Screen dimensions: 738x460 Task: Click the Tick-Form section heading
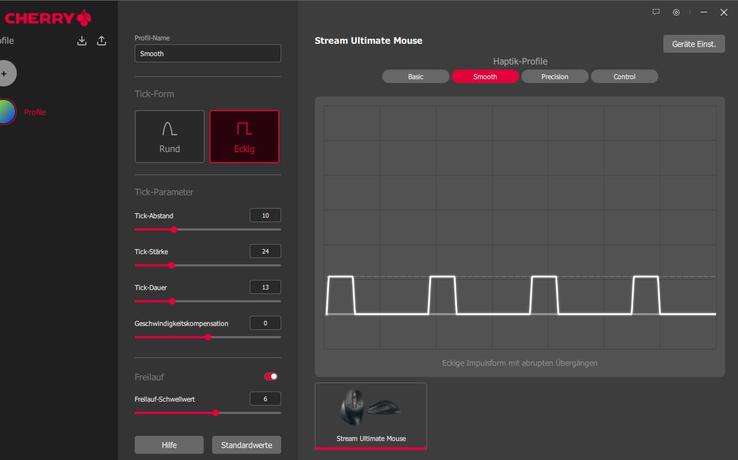[x=154, y=94]
